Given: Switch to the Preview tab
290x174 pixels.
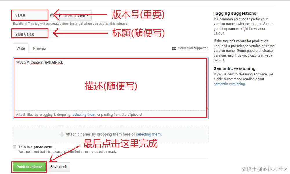Looking at the screenshot, I should [39, 48].
